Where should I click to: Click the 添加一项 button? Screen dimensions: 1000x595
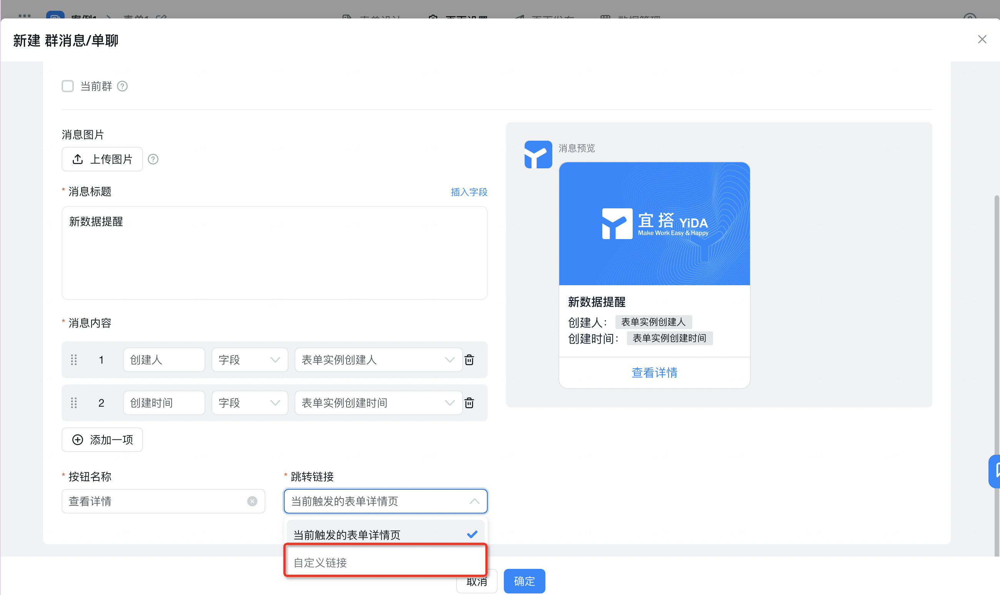tap(102, 440)
